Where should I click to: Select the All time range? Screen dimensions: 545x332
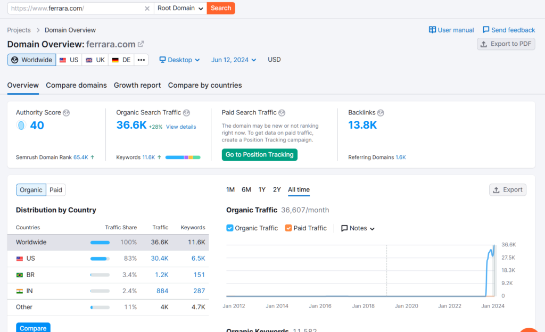[299, 189]
